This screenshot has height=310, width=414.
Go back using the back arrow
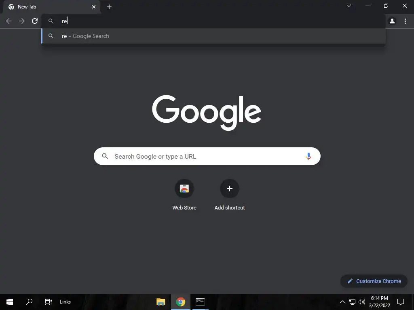[x=9, y=21]
